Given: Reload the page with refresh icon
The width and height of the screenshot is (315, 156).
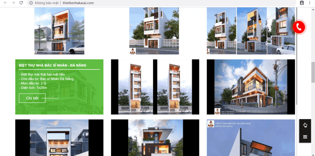Looking at the screenshot, I should pyautogui.click(x=21, y=3).
